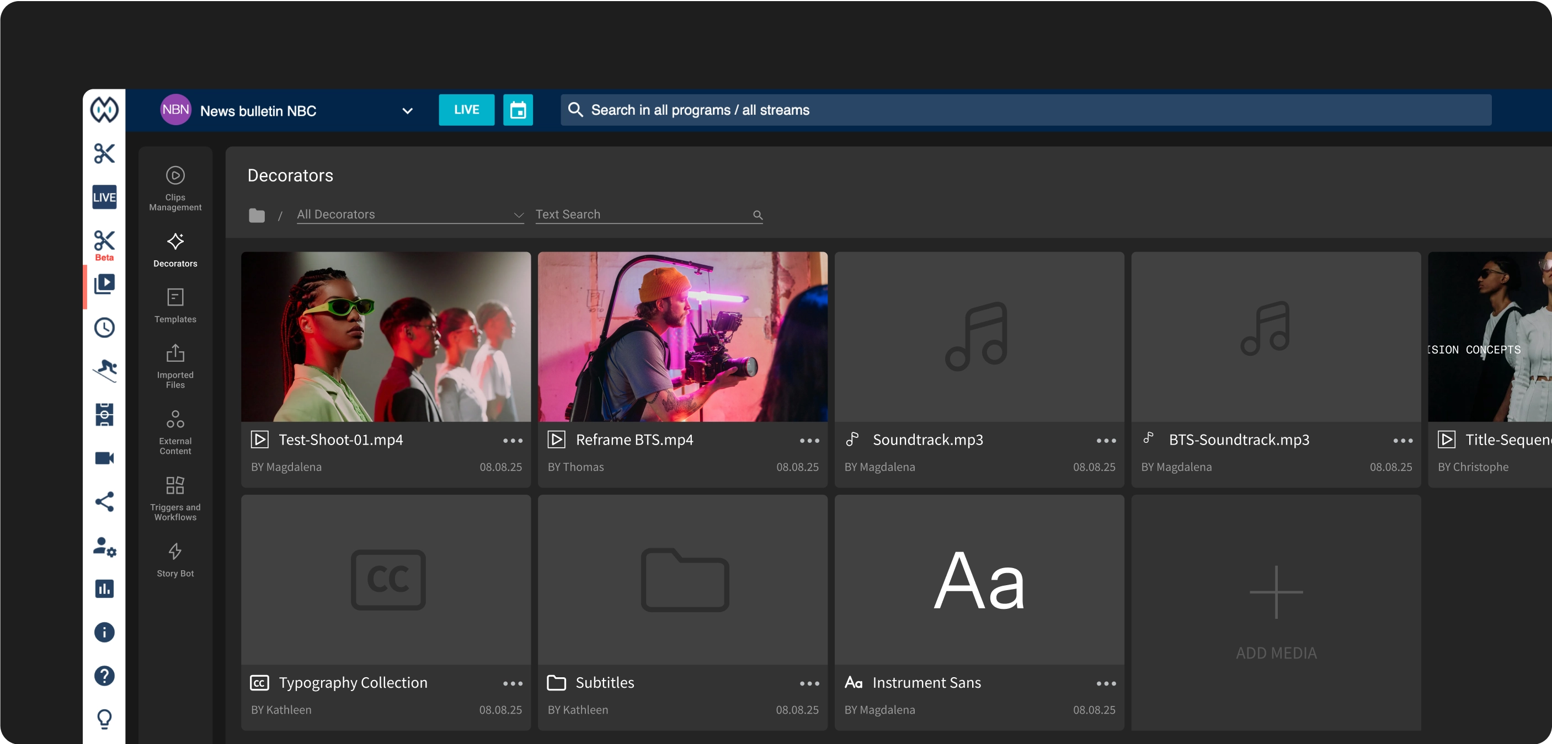Click the share icon in left sidebar
The width and height of the screenshot is (1552, 744).
(104, 502)
